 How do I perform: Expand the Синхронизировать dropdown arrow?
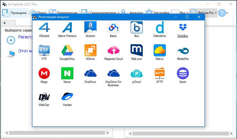(118, 13)
